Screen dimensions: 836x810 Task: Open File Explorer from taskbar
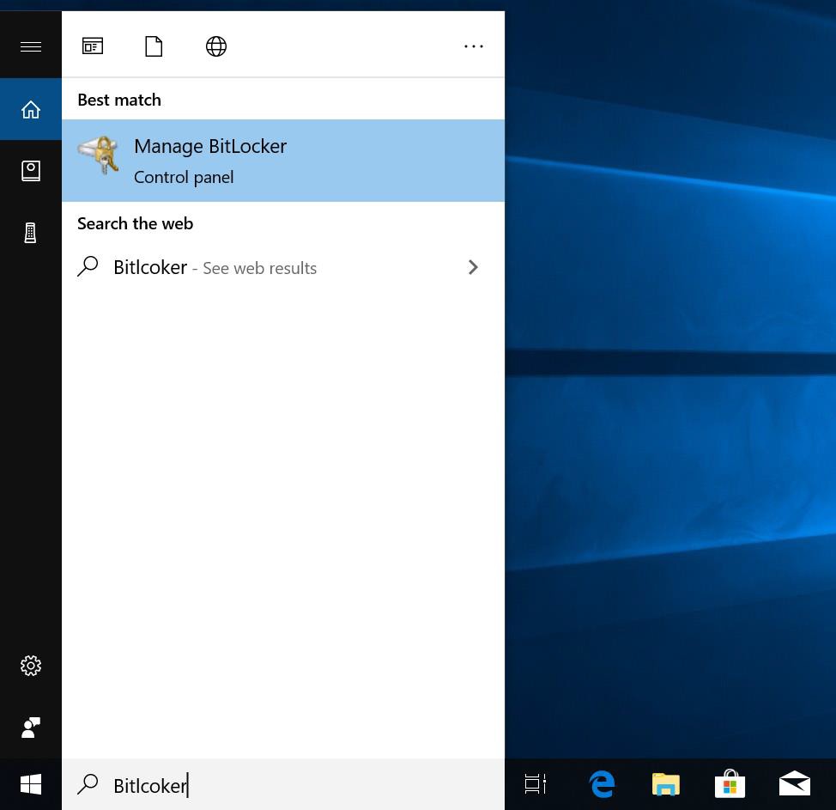666,784
